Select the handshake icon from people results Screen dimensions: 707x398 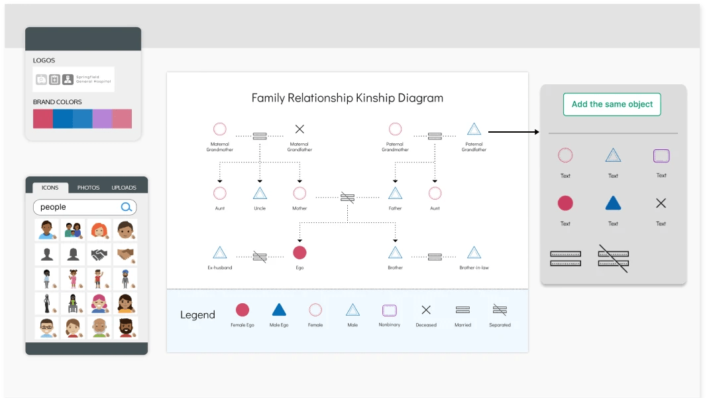(x=99, y=255)
